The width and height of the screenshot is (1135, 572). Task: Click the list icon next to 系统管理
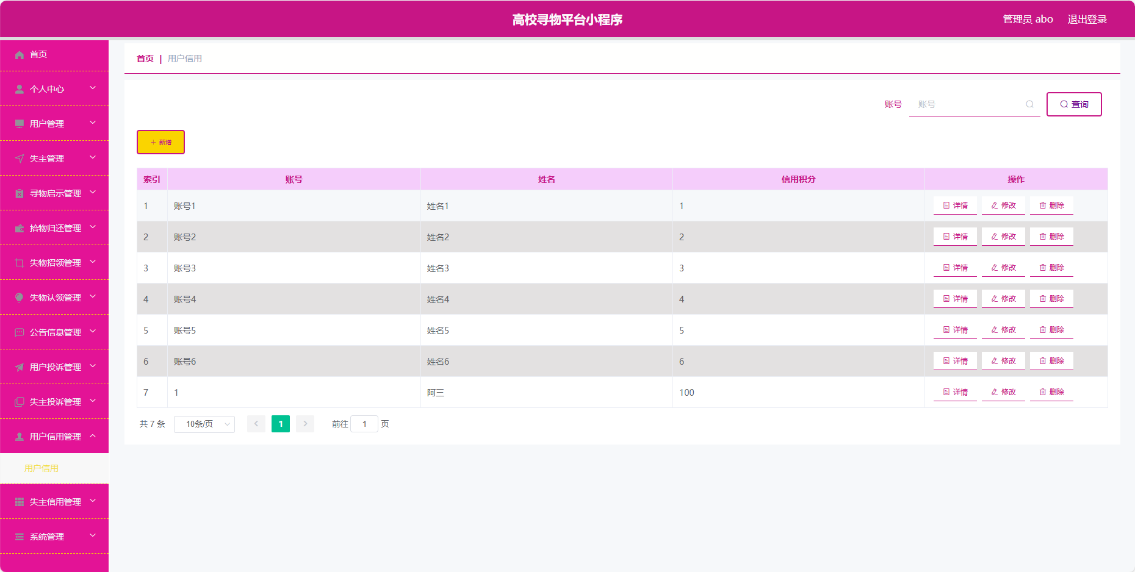click(20, 537)
